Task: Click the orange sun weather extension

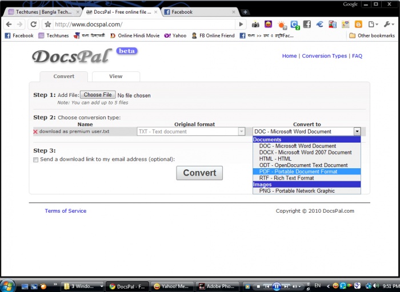Action: click(282, 25)
